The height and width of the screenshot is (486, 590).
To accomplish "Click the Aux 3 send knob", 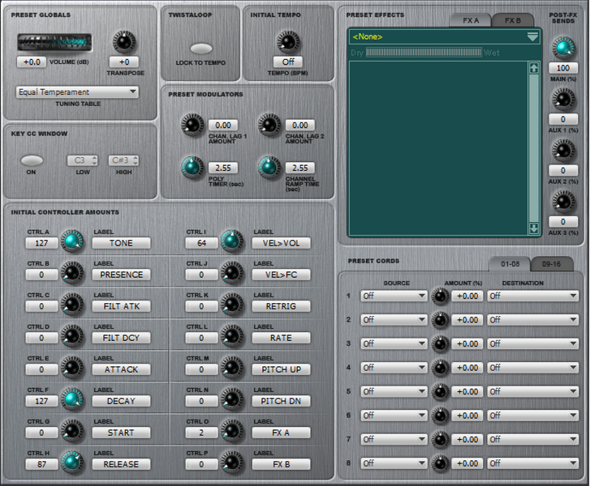I will (563, 202).
